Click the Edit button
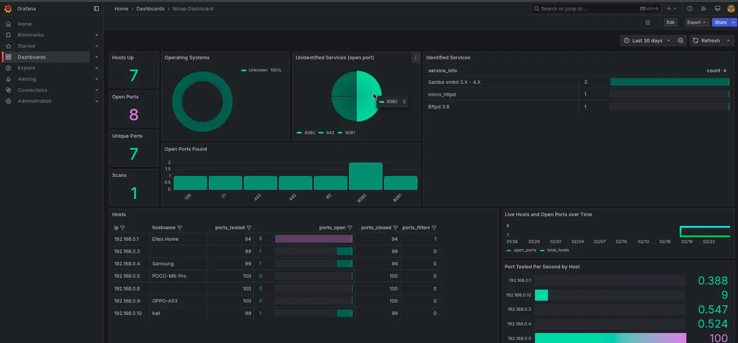The width and height of the screenshot is (738, 343). tap(671, 23)
